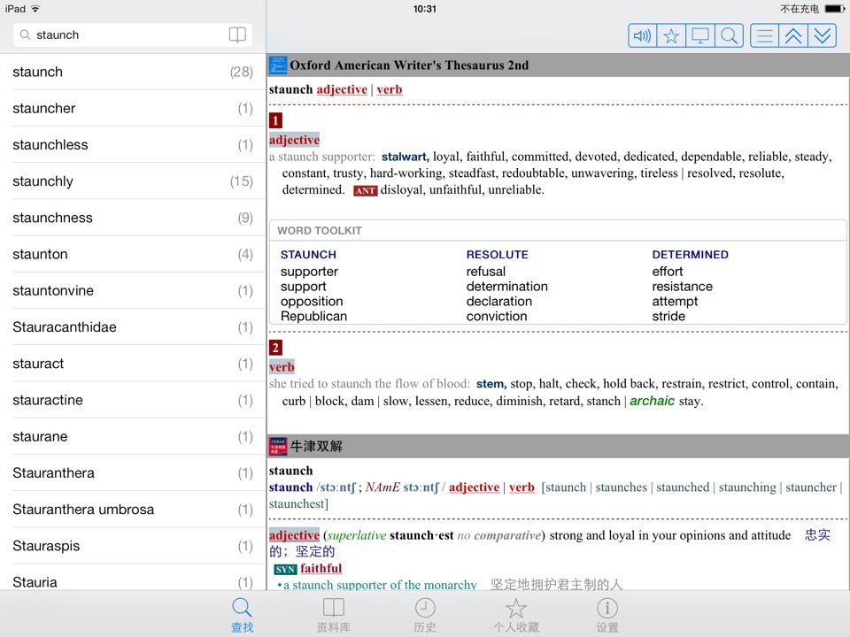
Task: Follow the red 'verb' link in thesaurus header
Action: [389, 89]
